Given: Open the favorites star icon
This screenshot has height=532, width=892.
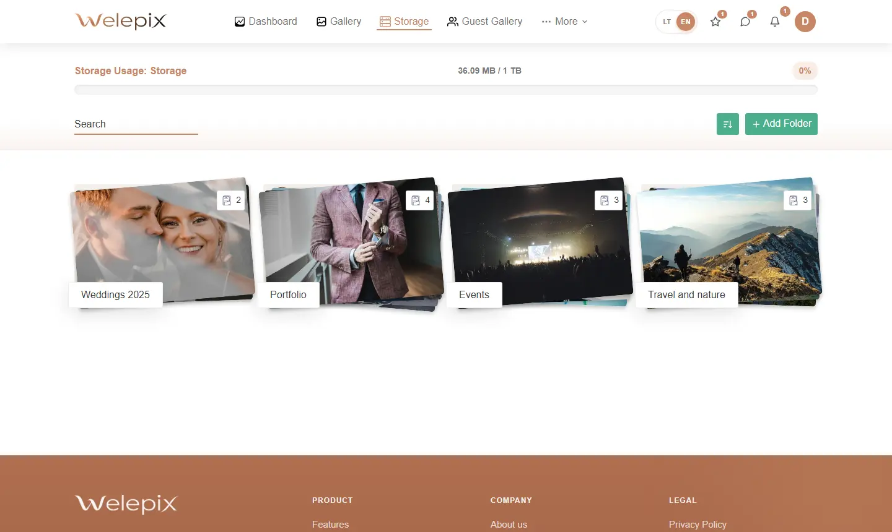Looking at the screenshot, I should coord(715,22).
